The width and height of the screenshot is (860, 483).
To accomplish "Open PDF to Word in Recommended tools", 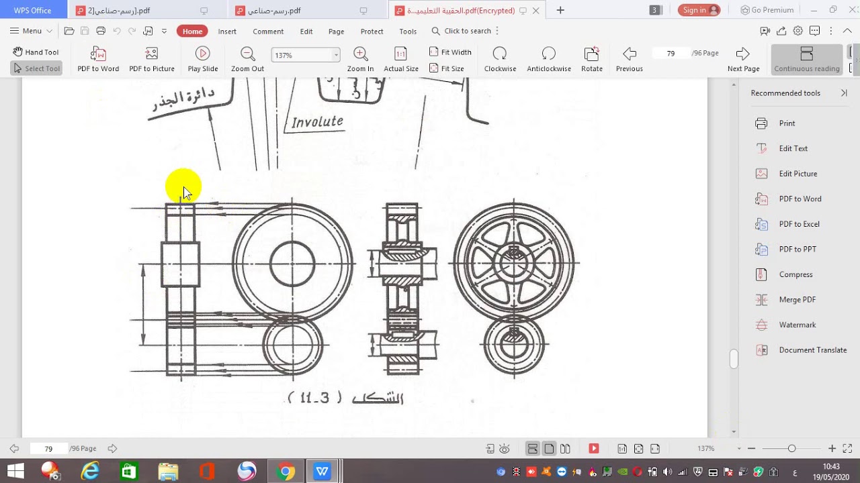I will [798, 199].
